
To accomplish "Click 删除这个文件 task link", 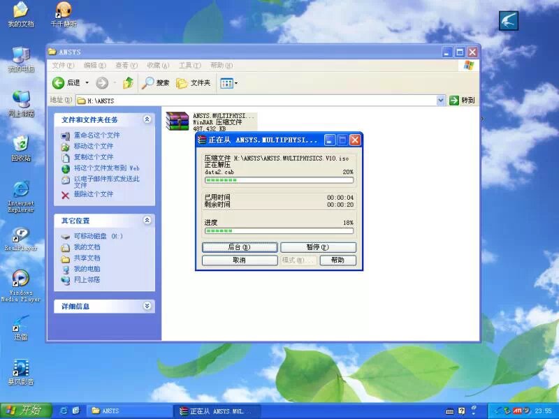I will click(94, 194).
